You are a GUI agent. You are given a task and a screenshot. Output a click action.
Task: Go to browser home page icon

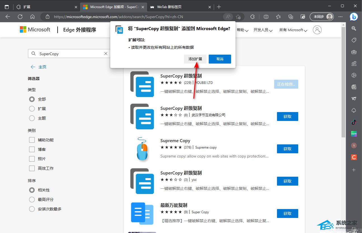click(32, 17)
